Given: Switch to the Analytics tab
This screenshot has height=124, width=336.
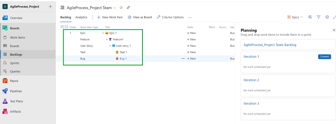Looking at the screenshot, I should tap(81, 17).
